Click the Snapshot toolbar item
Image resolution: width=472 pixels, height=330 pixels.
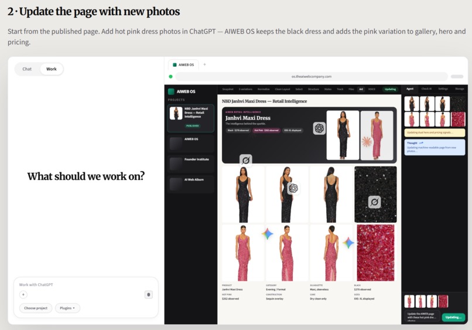(x=228, y=89)
